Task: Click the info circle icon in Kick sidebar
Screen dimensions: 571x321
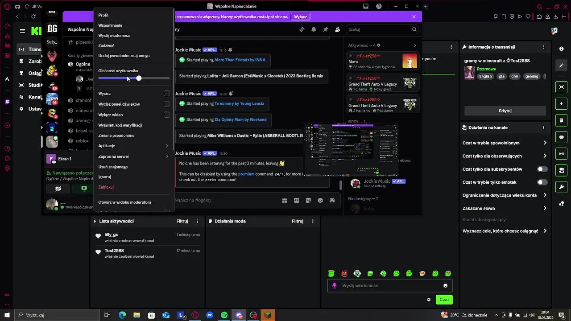Action: point(562,49)
